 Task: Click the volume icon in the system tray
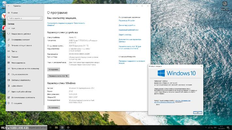point(212,128)
